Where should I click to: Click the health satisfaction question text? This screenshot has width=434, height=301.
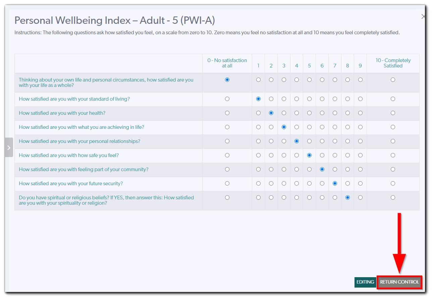(x=62, y=113)
